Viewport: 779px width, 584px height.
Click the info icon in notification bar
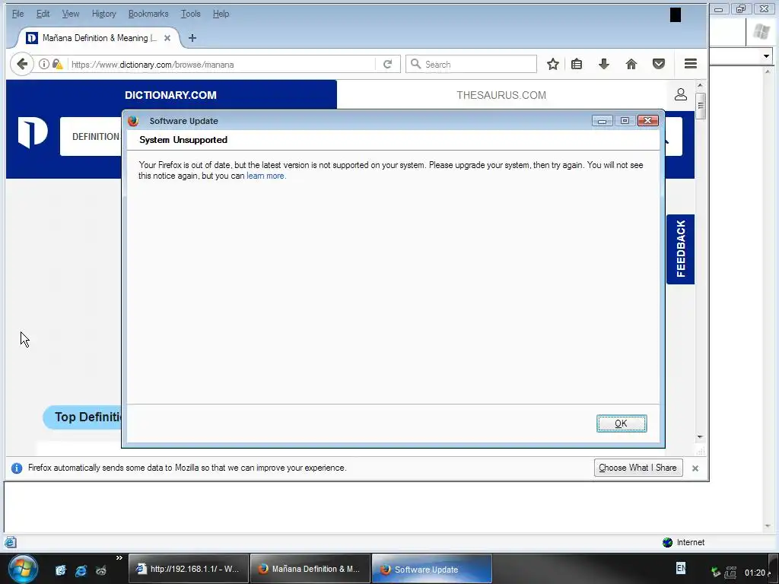[x=17, y=468]
